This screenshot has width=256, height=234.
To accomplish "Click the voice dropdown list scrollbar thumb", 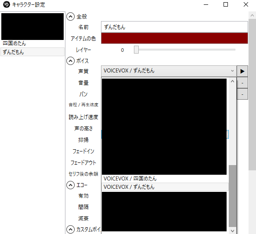I will pyautogui.click(x=232, y=196).
